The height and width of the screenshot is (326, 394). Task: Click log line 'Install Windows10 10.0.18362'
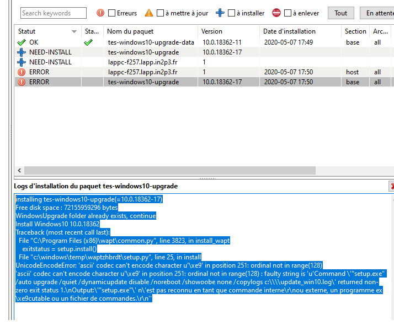pos(57,224)
